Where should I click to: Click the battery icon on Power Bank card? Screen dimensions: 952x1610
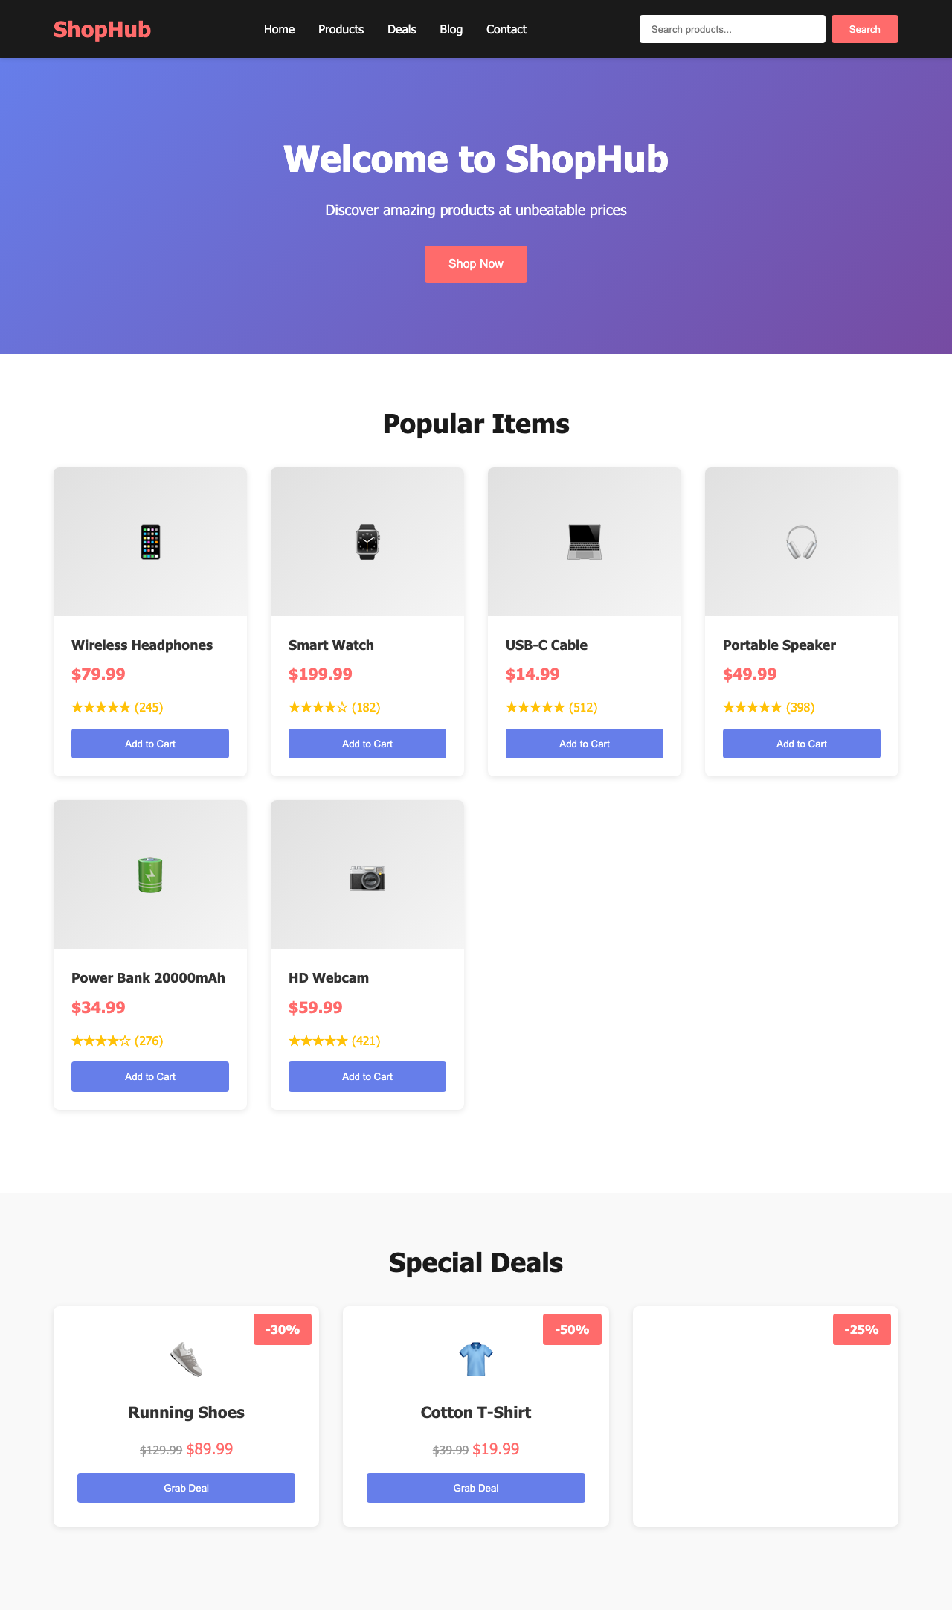(149, 875)
